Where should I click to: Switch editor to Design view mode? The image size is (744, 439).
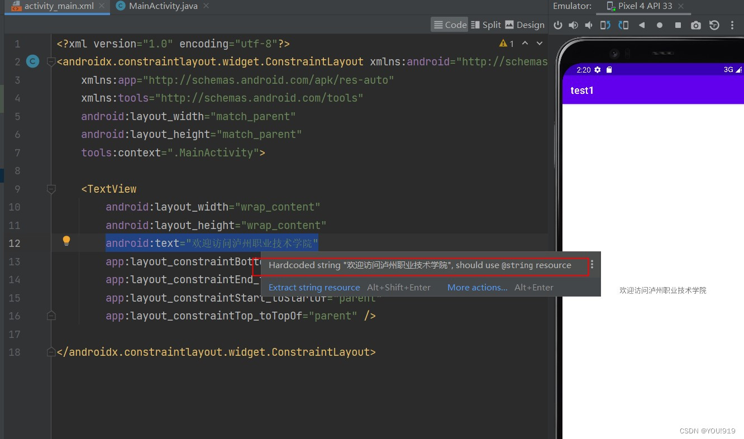pos(525,25)
